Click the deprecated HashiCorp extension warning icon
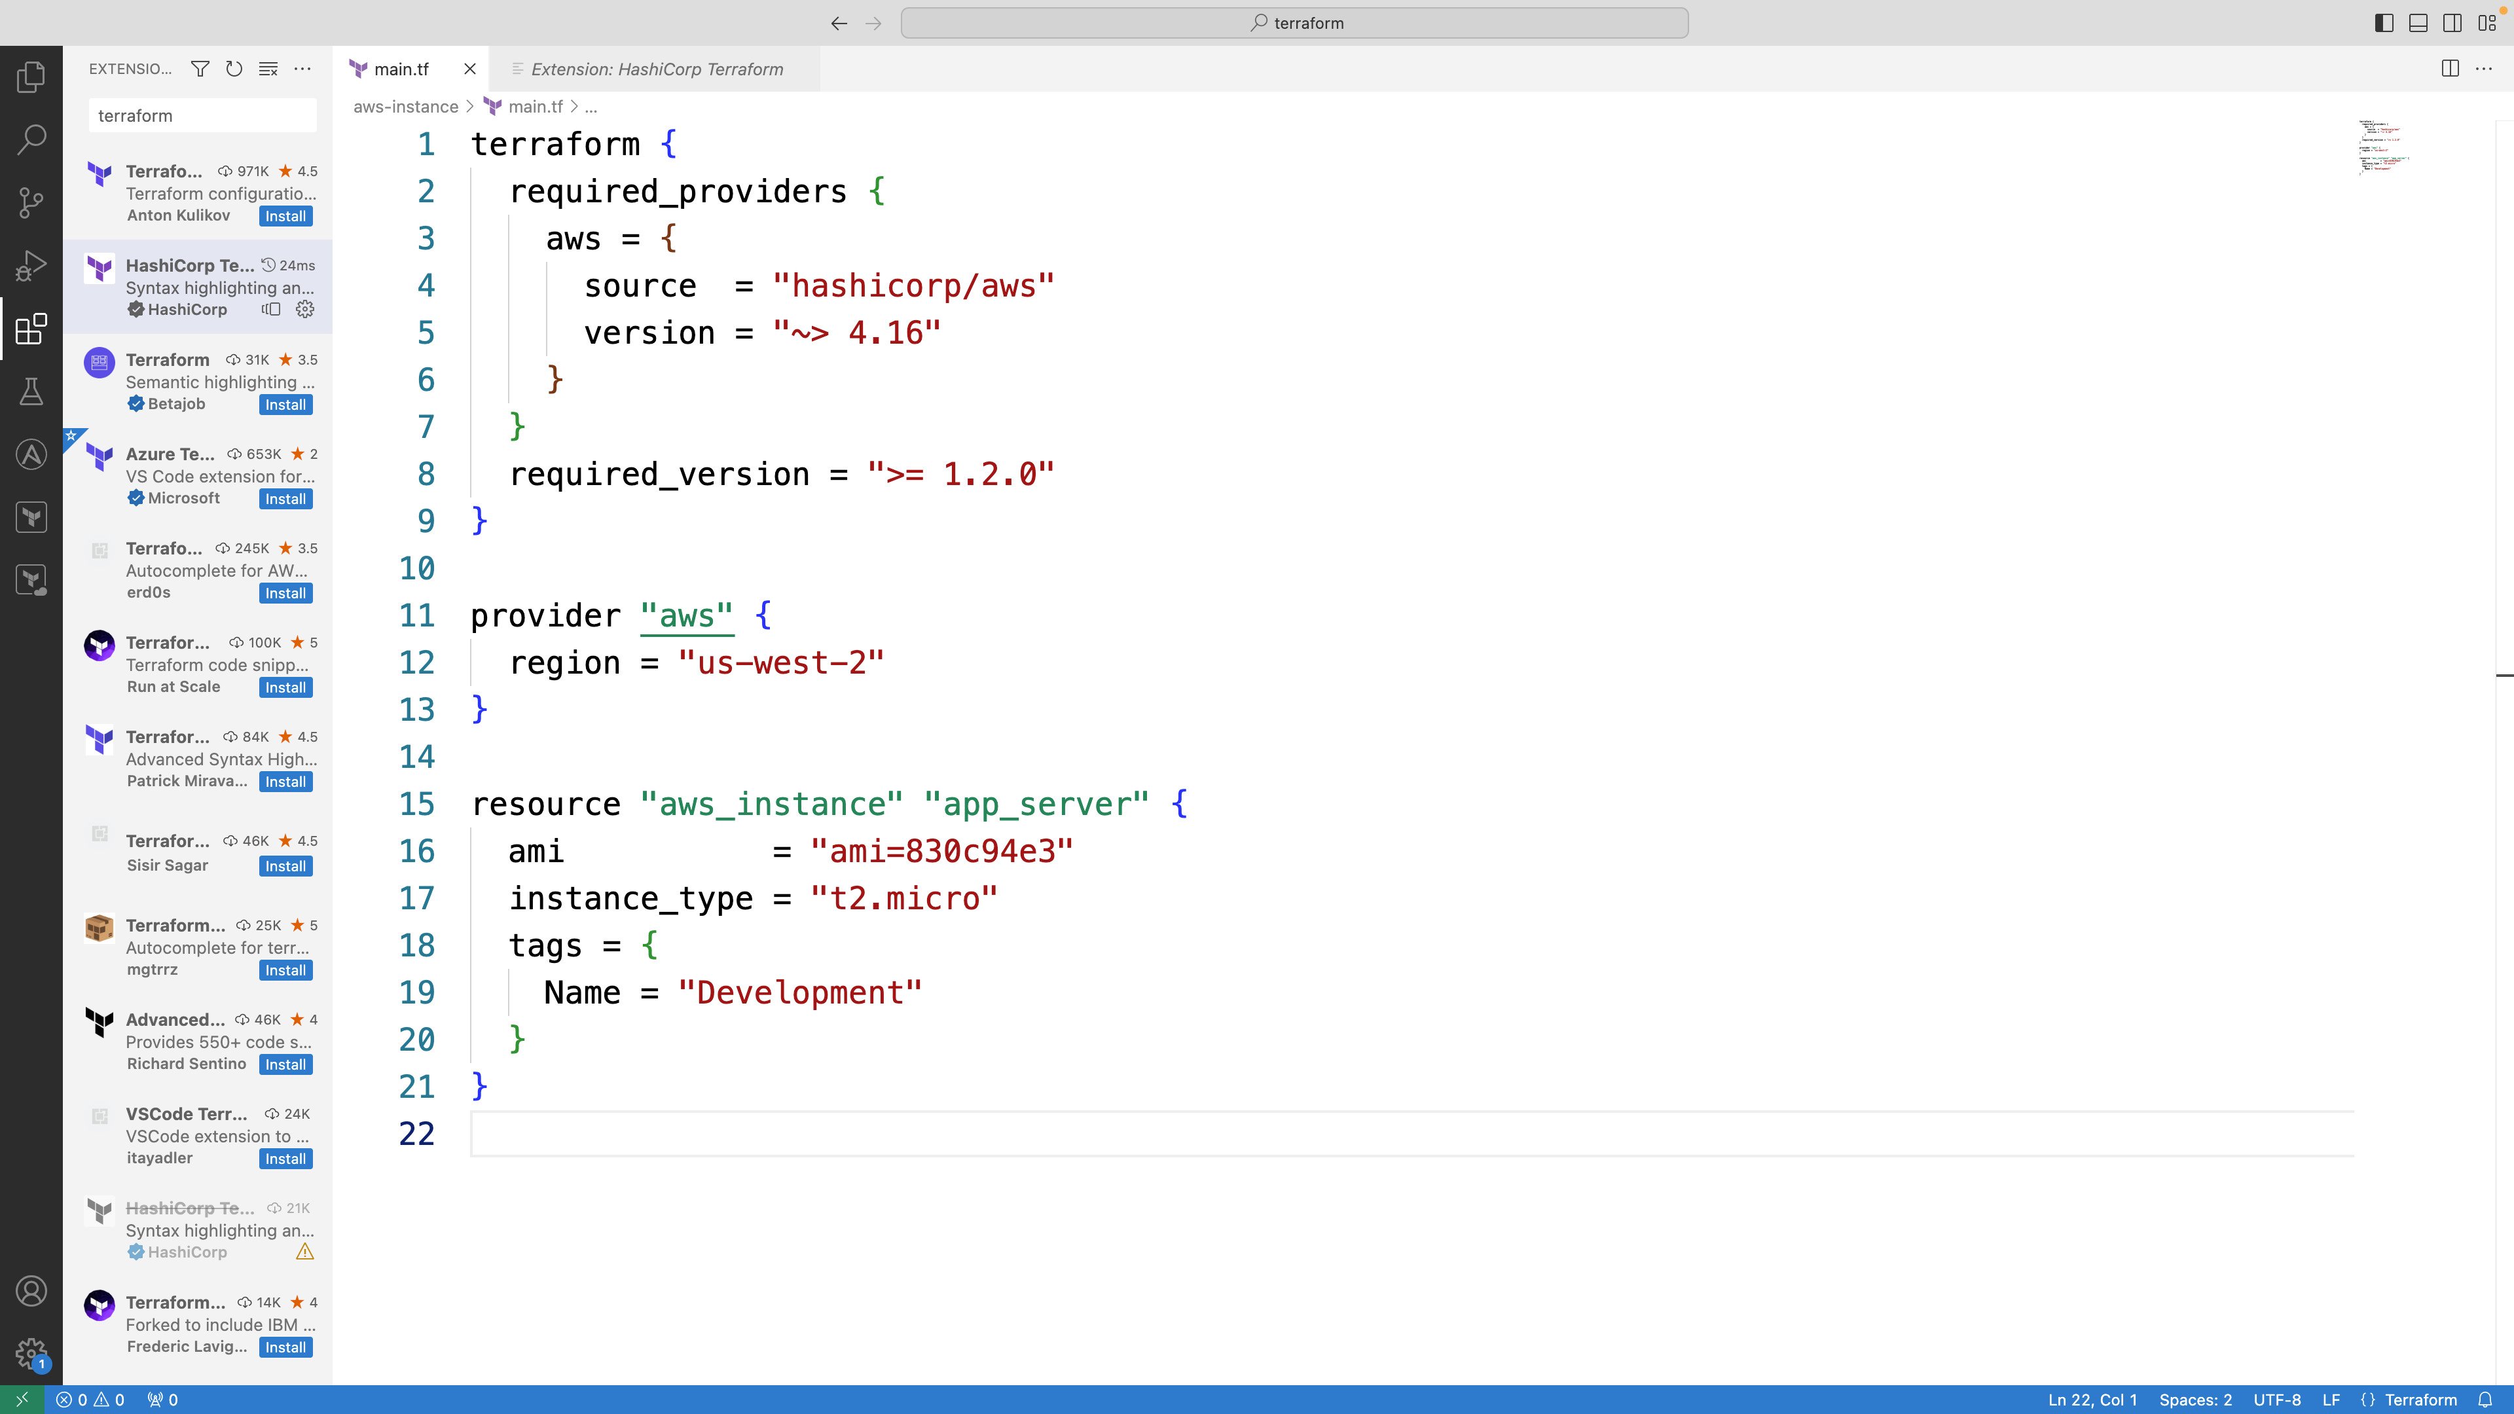Image resolution: width=2514 pixels, height=1414 pixels. pyautogui.click(x=304, y=1252)
